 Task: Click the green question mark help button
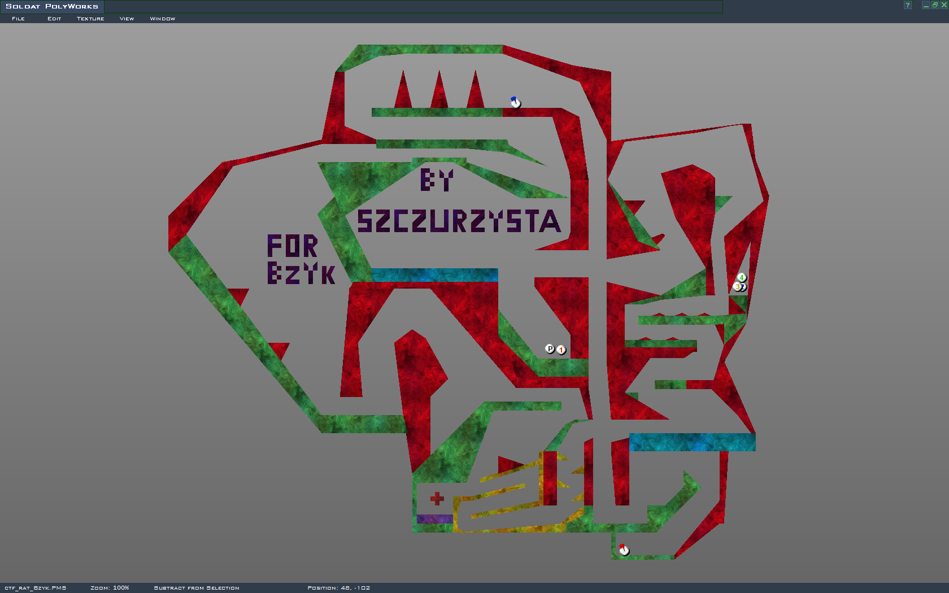(908, 5)
